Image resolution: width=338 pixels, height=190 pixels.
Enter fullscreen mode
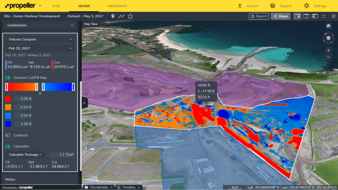[x=324, y=16]
